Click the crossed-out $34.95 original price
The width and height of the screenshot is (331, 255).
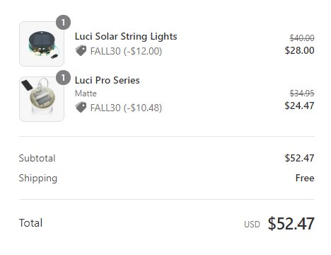click(302, 93)
